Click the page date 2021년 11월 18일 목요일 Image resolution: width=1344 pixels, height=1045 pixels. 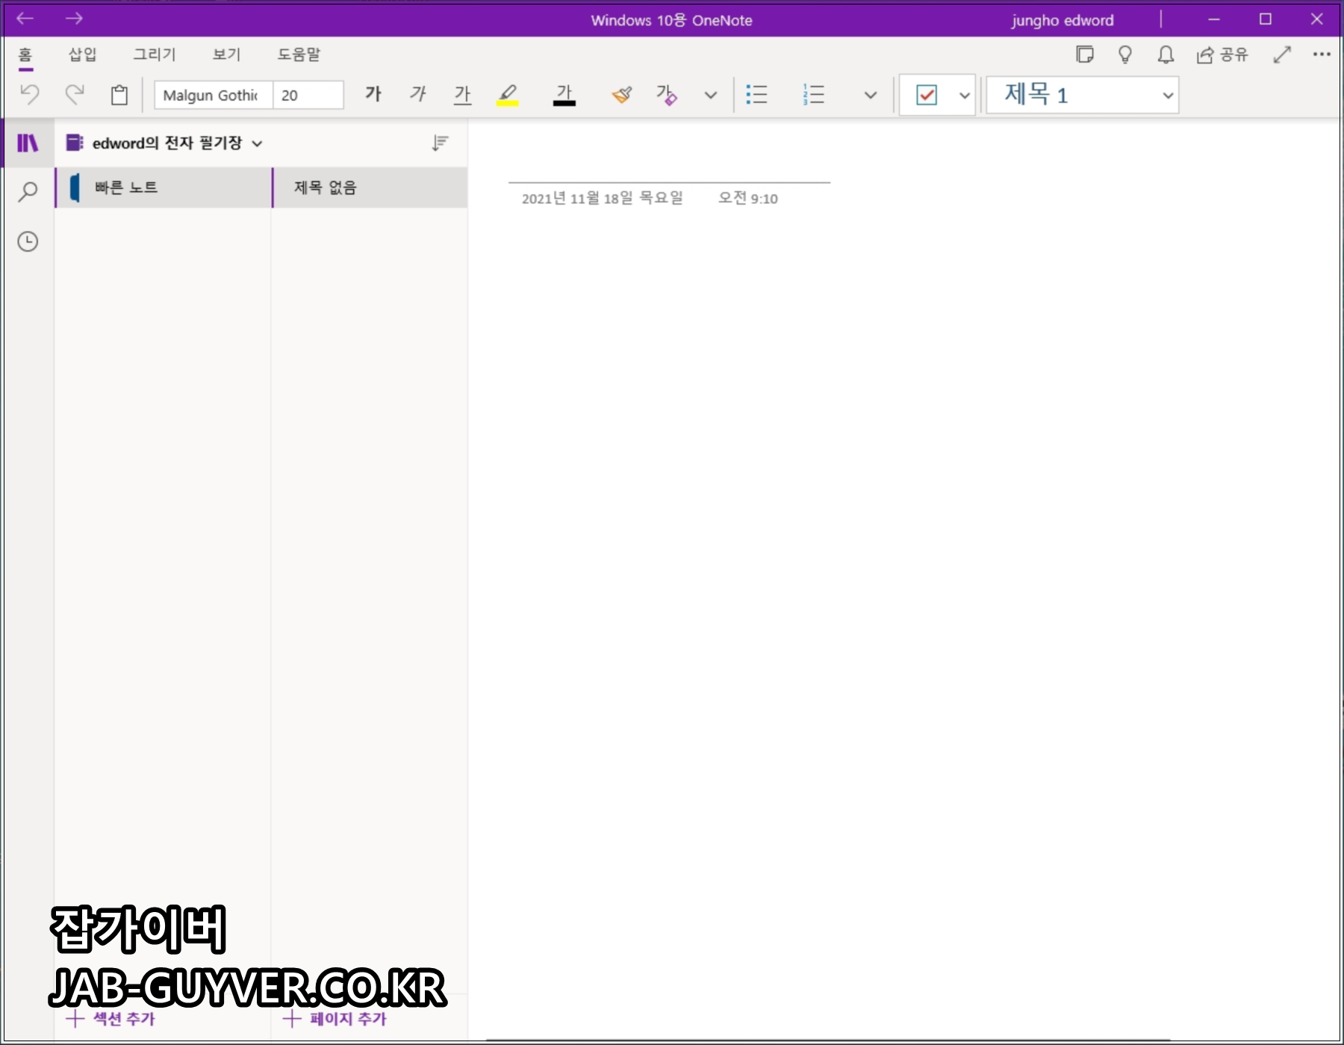(602, 198)
